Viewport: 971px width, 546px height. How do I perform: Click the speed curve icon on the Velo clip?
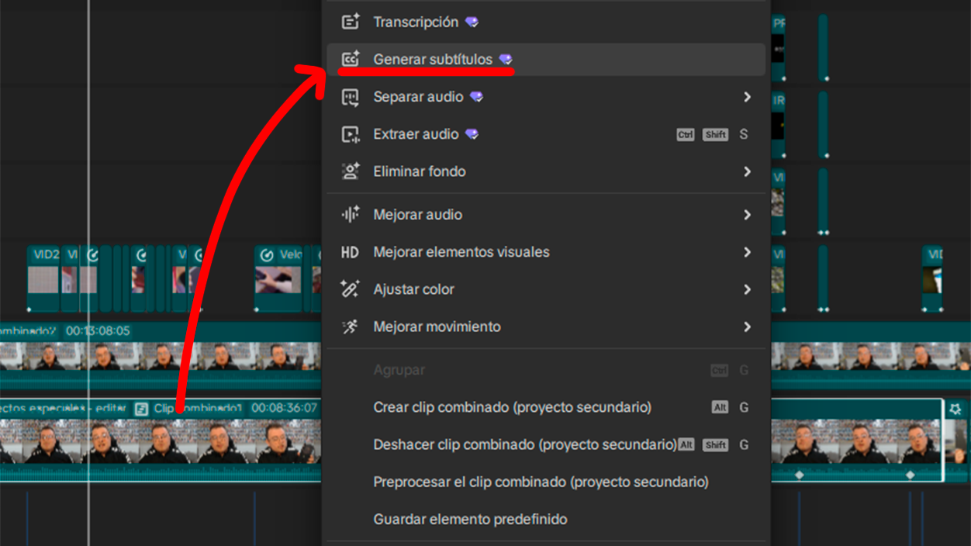267,255
